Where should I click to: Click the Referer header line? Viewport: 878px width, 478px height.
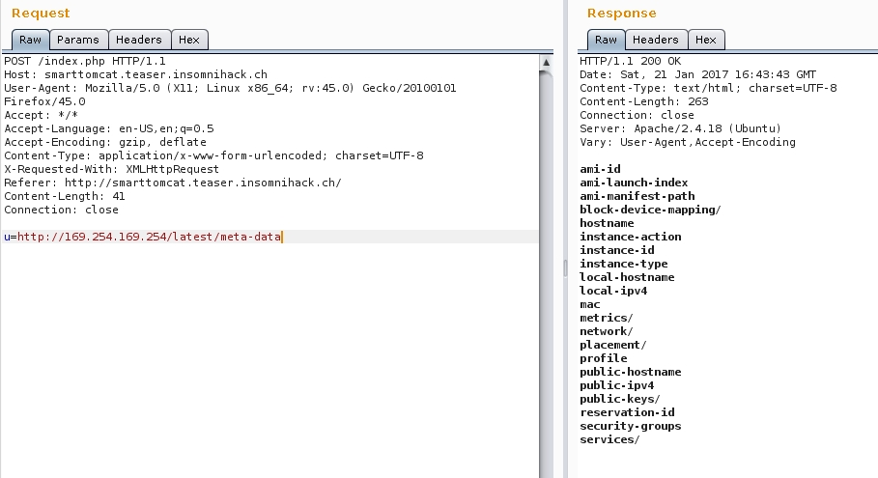coord(173,183)
